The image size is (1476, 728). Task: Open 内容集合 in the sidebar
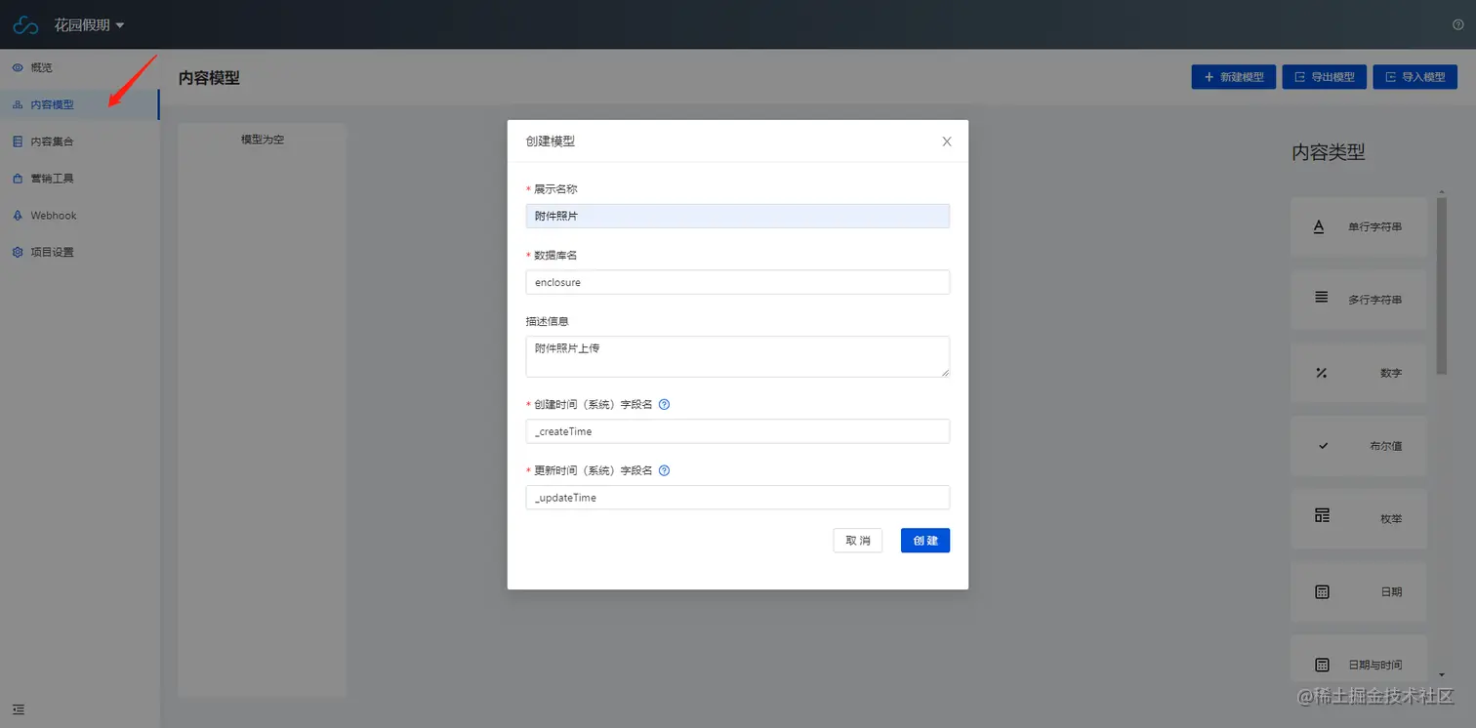[x=80, y=142]
